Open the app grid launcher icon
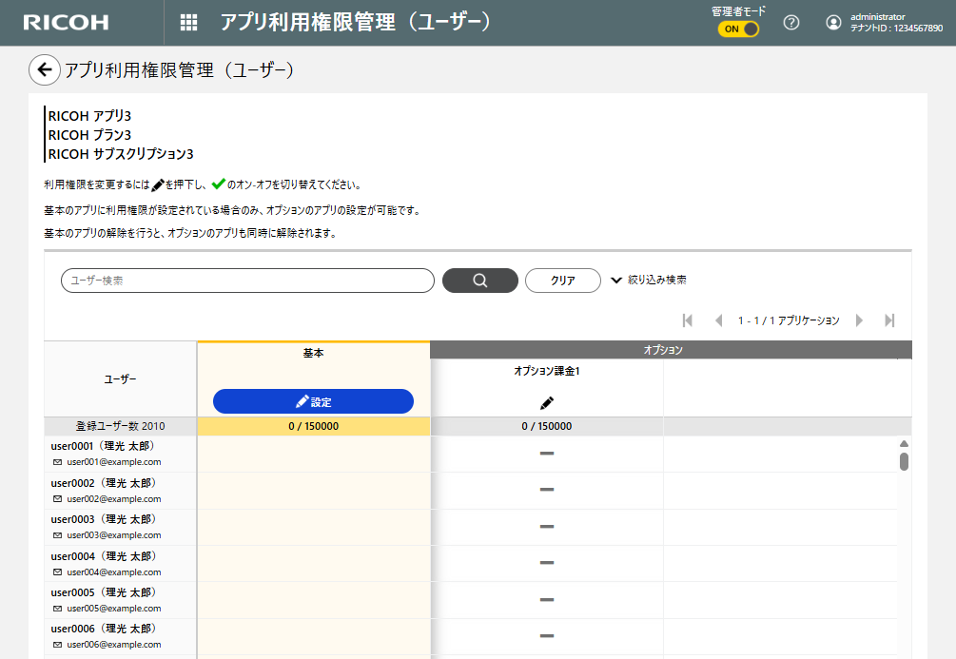This screenshot has height=659, width=956. [188, 23]
